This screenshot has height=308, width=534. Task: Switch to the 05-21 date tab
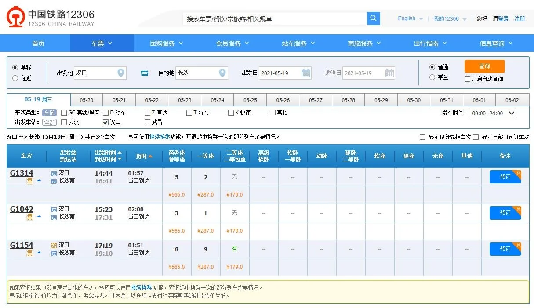click(119, 100)
